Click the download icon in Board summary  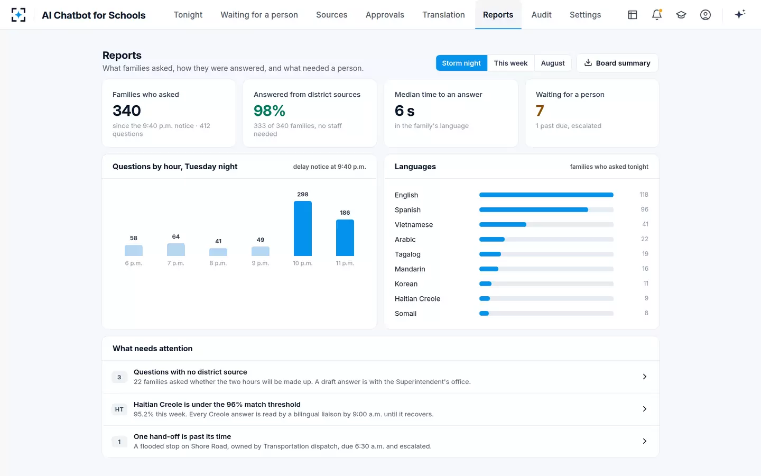point(588,63)
